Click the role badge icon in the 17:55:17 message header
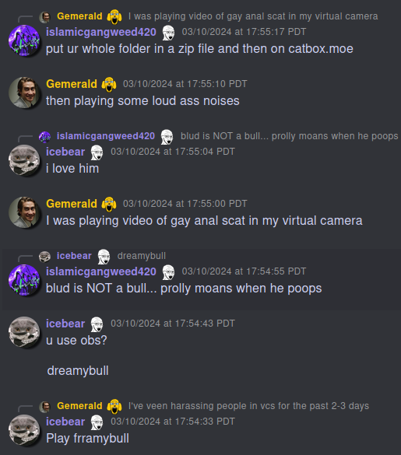This screenshot has height=455, width=401. click(x=168, y=33)
